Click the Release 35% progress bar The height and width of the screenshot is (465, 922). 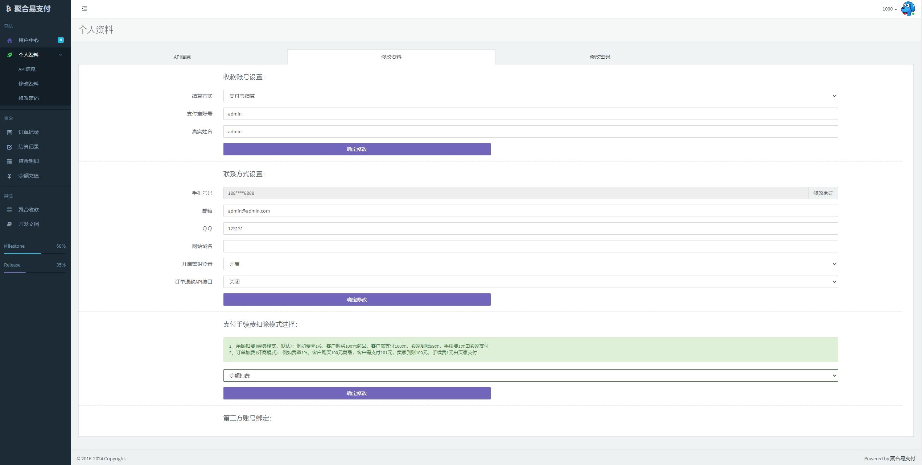coord(35,272)
